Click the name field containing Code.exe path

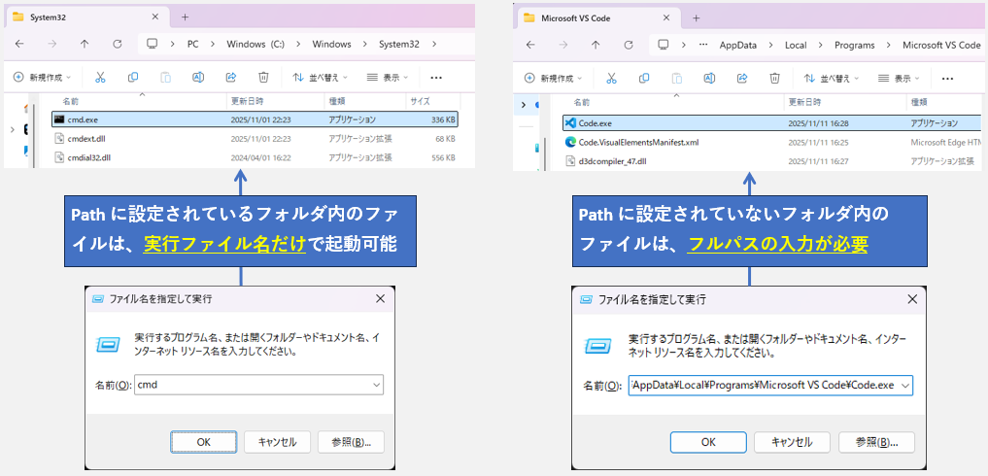771,386
